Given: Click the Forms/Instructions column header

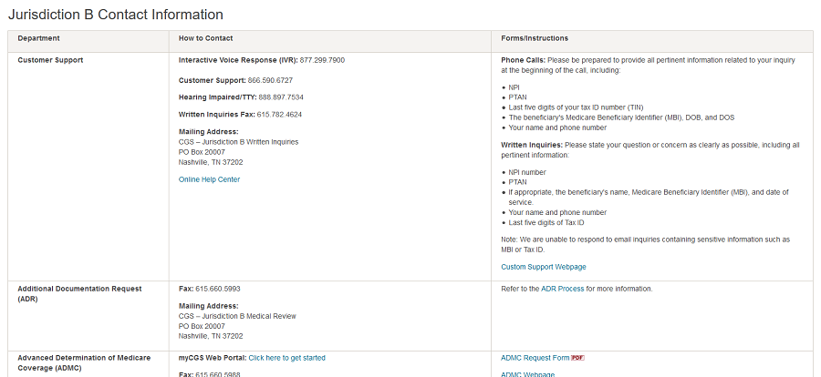Looking at the screenshot, I should [x=535, y=38].
